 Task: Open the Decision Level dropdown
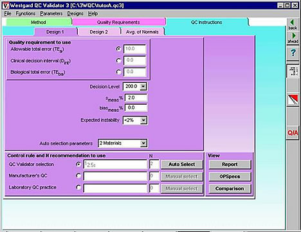[x=143, y=87]
